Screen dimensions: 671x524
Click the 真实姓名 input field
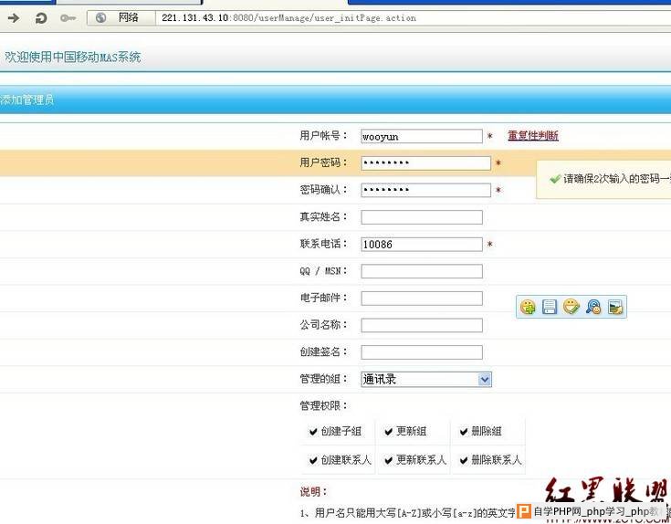coord(422,217)
